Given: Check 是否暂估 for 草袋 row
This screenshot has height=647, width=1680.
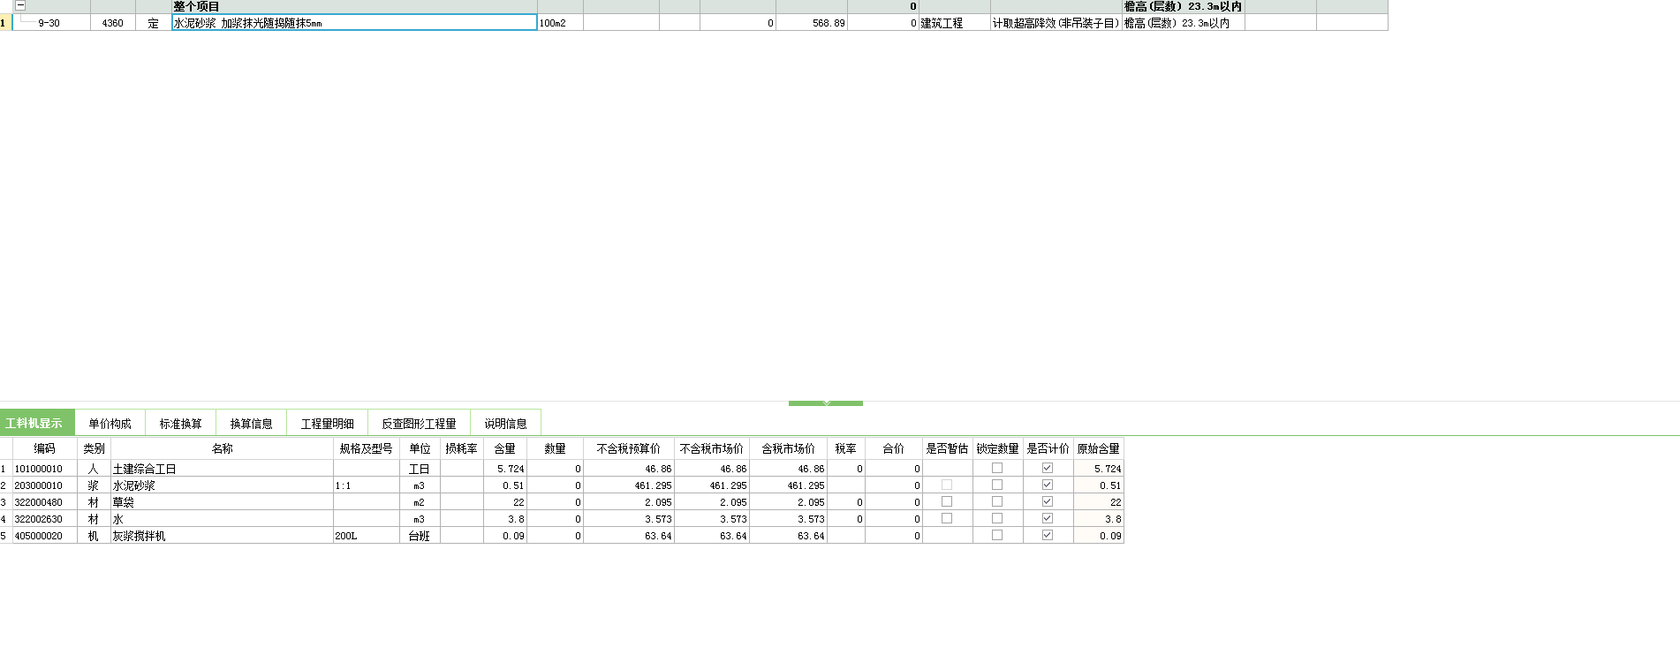Looking at the screenshot, I should point(947,501).
